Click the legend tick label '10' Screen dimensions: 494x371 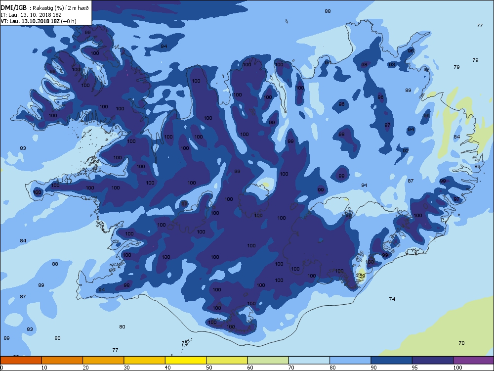(x=44, y=368)
